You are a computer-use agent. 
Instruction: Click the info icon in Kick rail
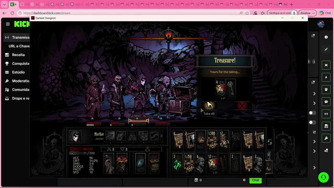326,37
